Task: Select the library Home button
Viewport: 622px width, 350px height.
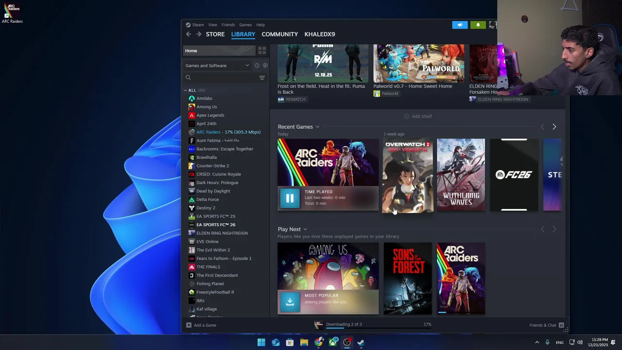Action: click(x=219, y=51)
